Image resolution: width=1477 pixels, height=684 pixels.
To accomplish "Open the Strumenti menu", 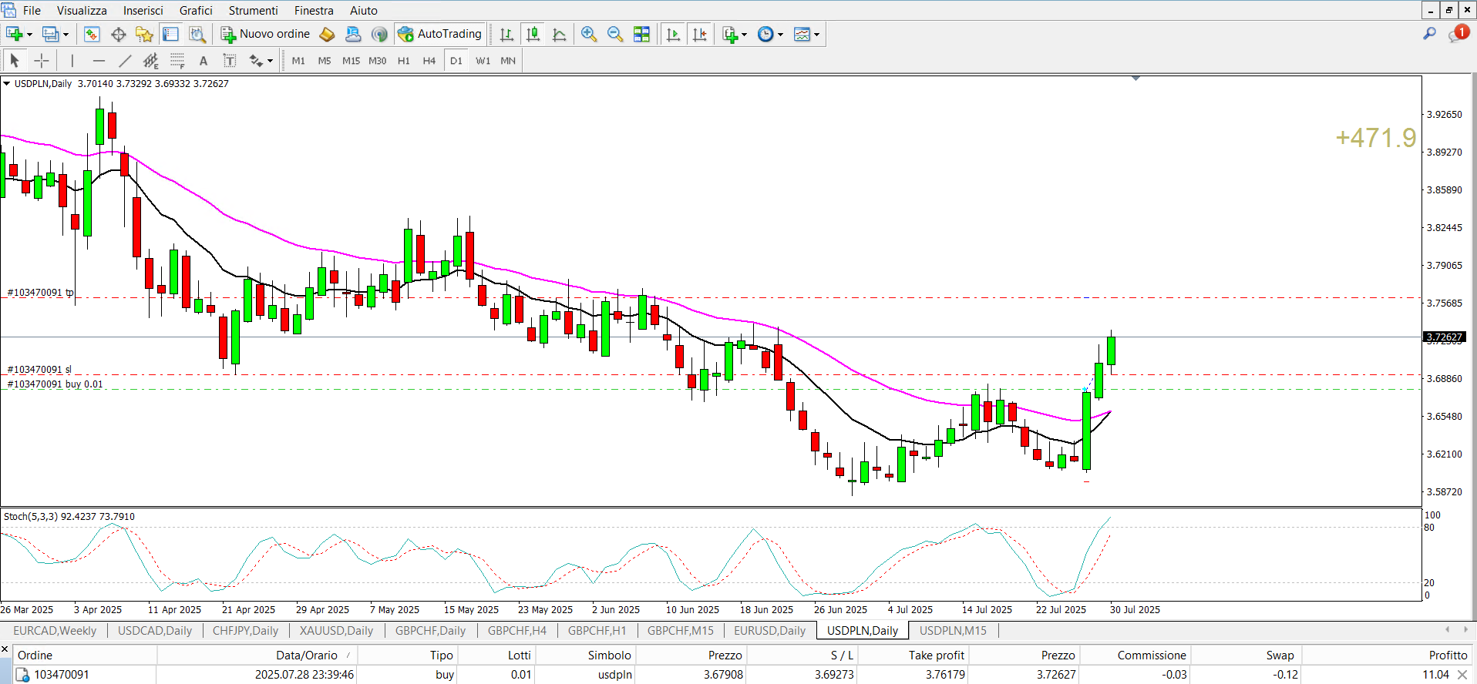I will click(x=253, y=10).
